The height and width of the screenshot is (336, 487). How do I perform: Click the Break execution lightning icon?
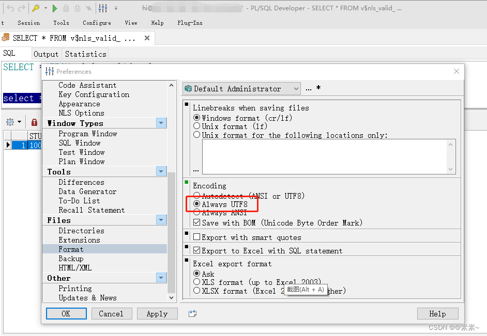pos(89,8)
